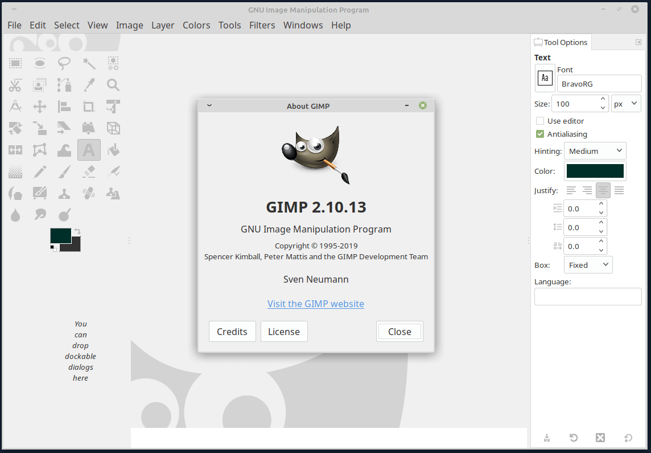This screenshot has width=651, height=453.
Task: Select the Shear tool
Action: (64, 128)
